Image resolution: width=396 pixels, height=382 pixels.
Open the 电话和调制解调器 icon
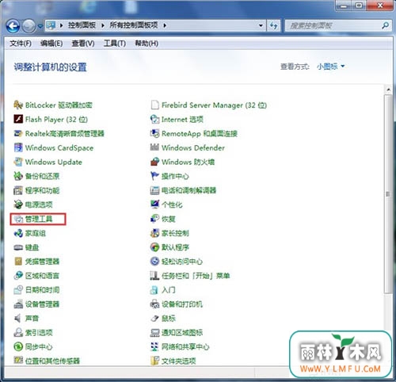click(x=154, y=190)
